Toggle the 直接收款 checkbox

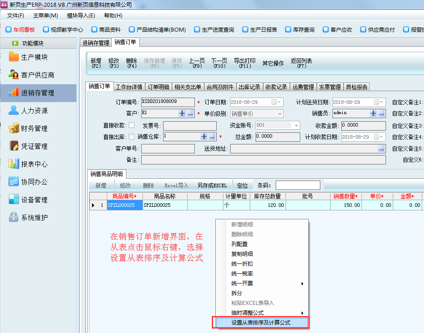tap(131, 125)
